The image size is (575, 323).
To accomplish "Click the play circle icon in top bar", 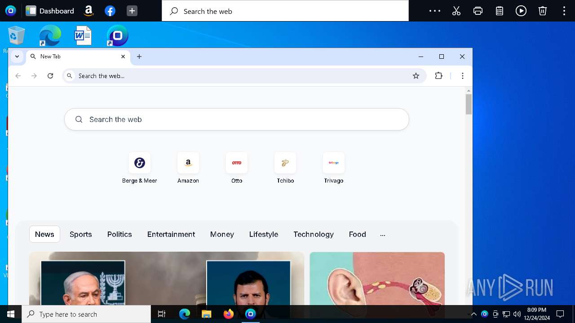I will [x=521, y=11].
